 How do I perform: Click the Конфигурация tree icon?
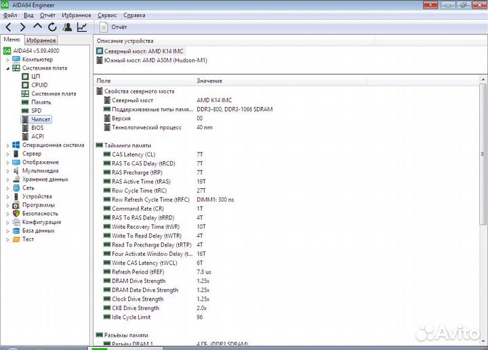point(16,222)
